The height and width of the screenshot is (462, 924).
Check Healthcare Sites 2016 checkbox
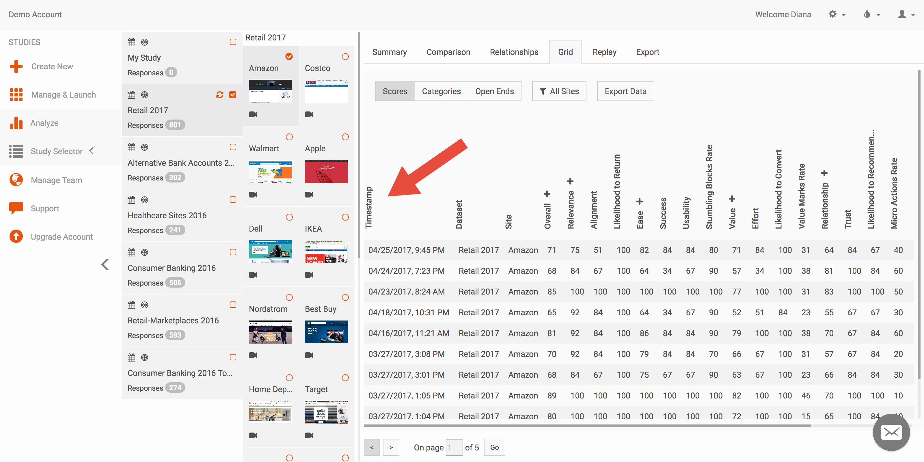point(233,200)
